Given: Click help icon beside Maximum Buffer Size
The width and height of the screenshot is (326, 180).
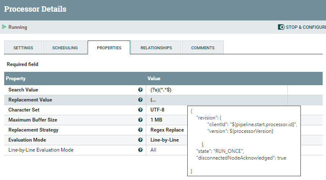Looking at the screenshot, I should coord(140,120).
